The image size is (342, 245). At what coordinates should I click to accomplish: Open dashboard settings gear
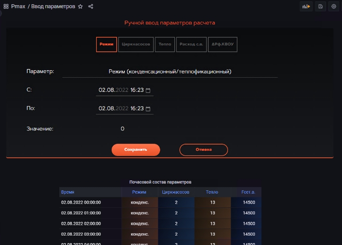pyautogui.click(x=334, y=7)
